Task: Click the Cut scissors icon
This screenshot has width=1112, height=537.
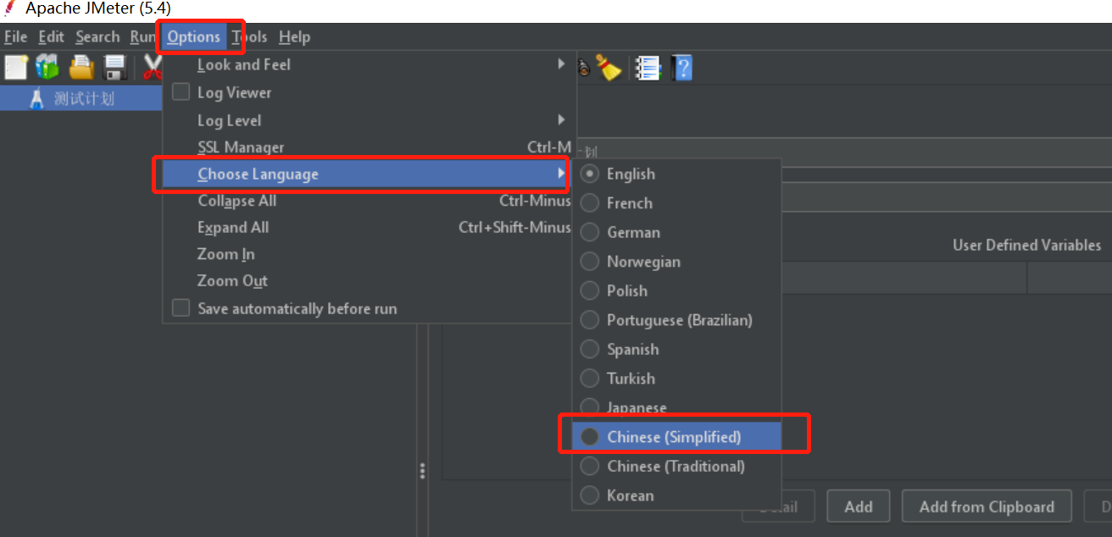Action: click(152, 67)
